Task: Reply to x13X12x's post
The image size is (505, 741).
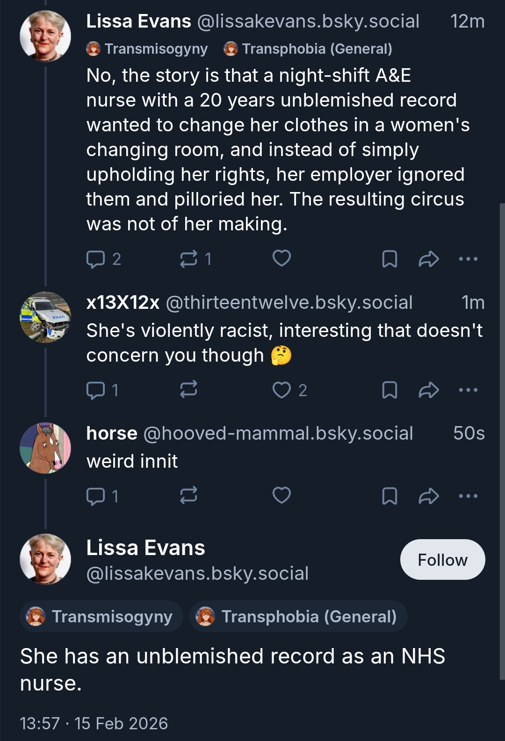Action: click(96, 390)
